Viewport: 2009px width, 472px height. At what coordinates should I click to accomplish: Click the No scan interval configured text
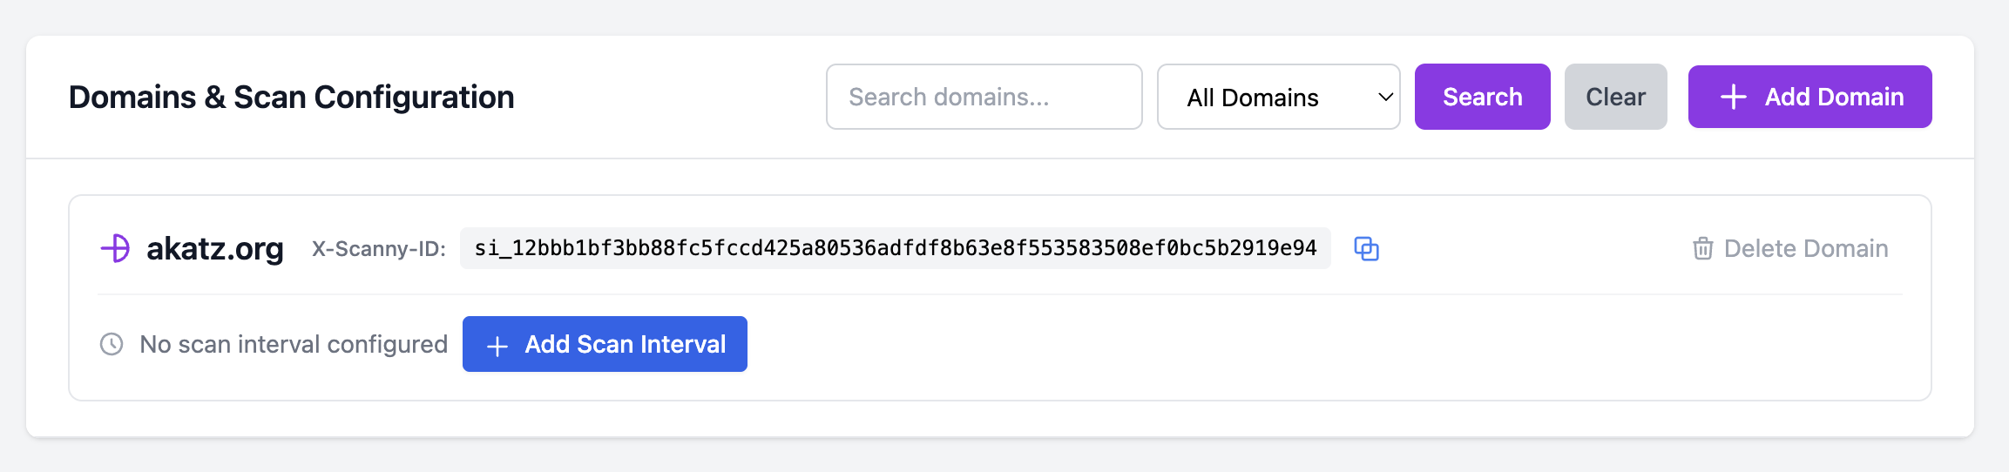tap(294, 344)
